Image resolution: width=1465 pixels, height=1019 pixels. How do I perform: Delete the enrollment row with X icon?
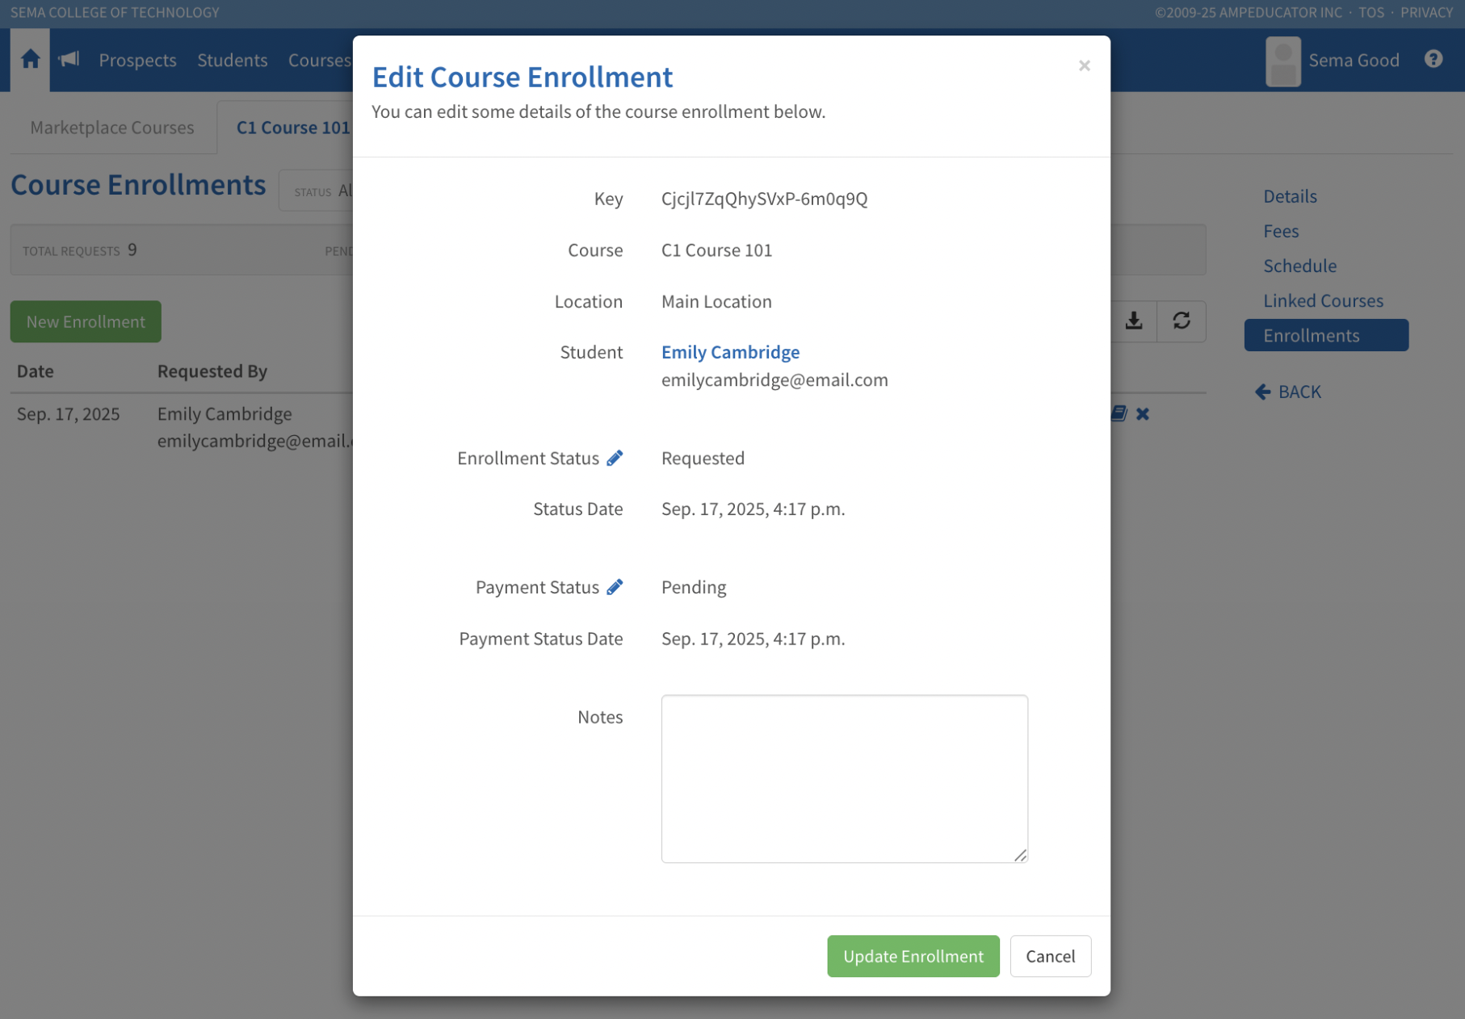click(x=1143, y=414)
